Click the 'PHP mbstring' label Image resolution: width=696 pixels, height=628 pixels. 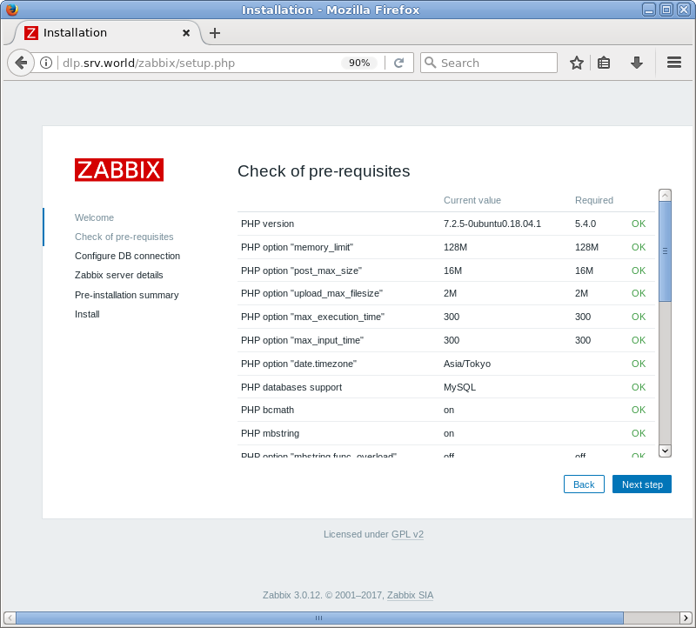point(270,434)
